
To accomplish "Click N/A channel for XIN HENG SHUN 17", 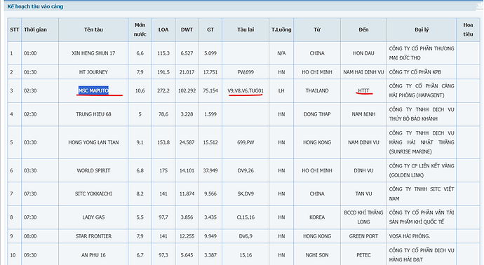I will pos(281,53).
